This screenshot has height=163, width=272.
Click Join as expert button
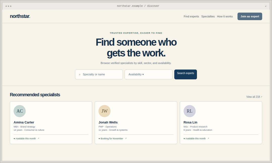click(x=250, y=16)
